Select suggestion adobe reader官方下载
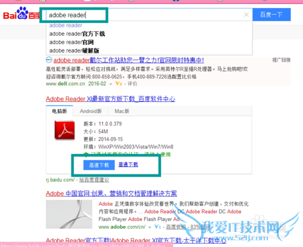 [x=77, y=34]
